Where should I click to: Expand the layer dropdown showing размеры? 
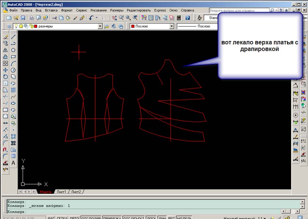point(100,26)
